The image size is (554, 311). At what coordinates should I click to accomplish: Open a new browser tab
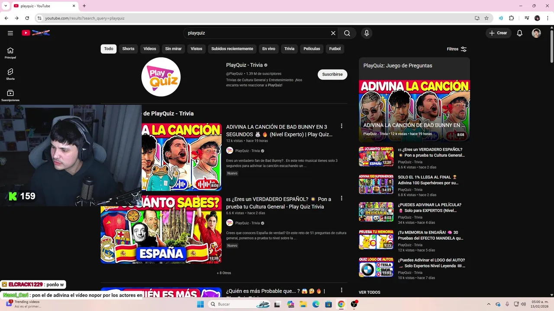pos(84,6)
